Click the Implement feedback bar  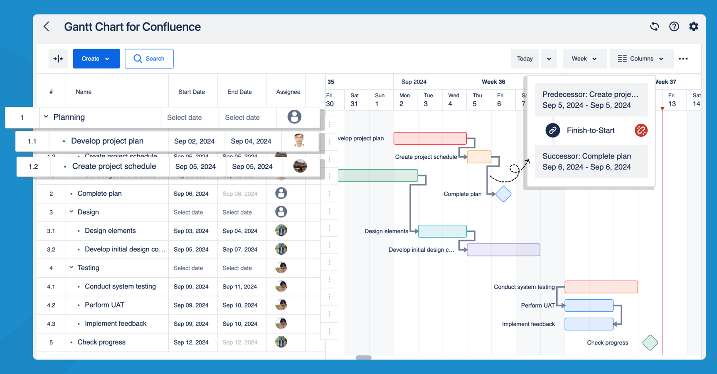(x=589, y=324)
